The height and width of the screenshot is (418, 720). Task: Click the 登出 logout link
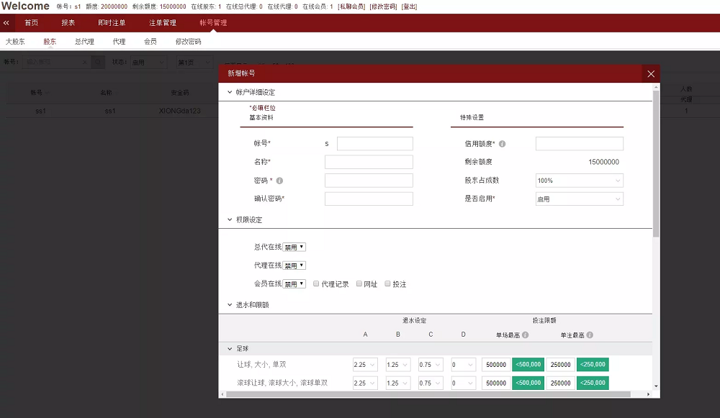pyautogui.click(x=410, y=6)
